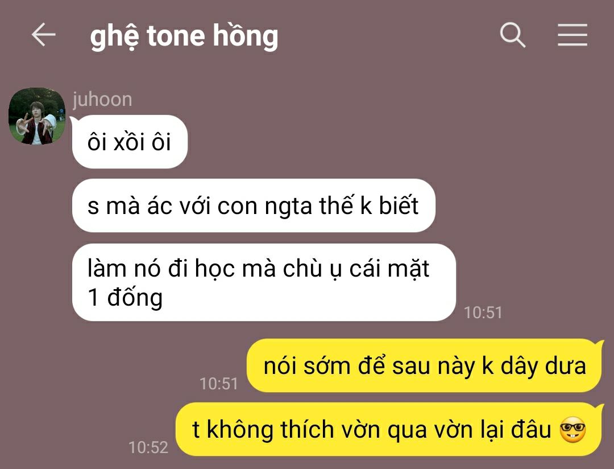Tap the 't không thích vờn qua' message
The width and height of the screenshot is (614, 469).
click(389, 429)
